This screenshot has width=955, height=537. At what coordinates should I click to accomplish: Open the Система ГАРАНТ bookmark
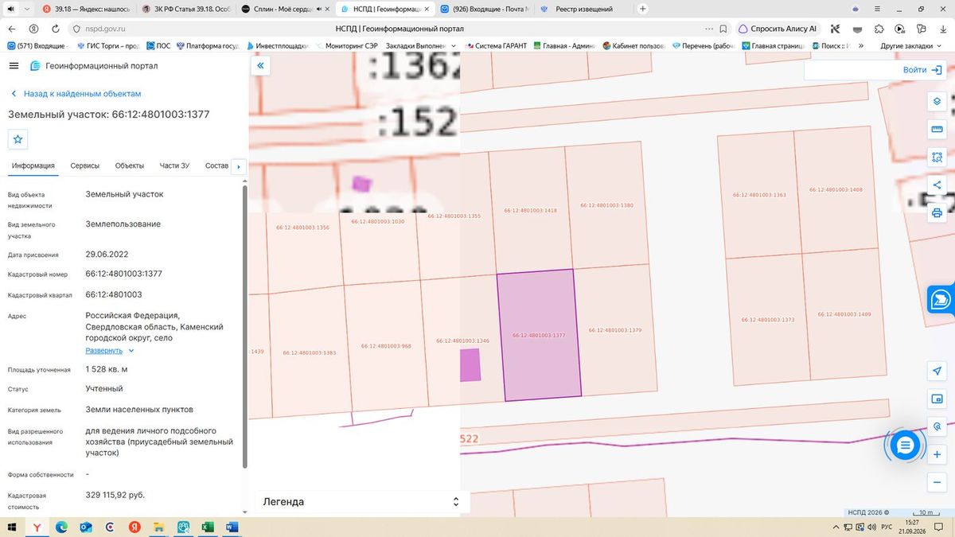pos(494,46)
